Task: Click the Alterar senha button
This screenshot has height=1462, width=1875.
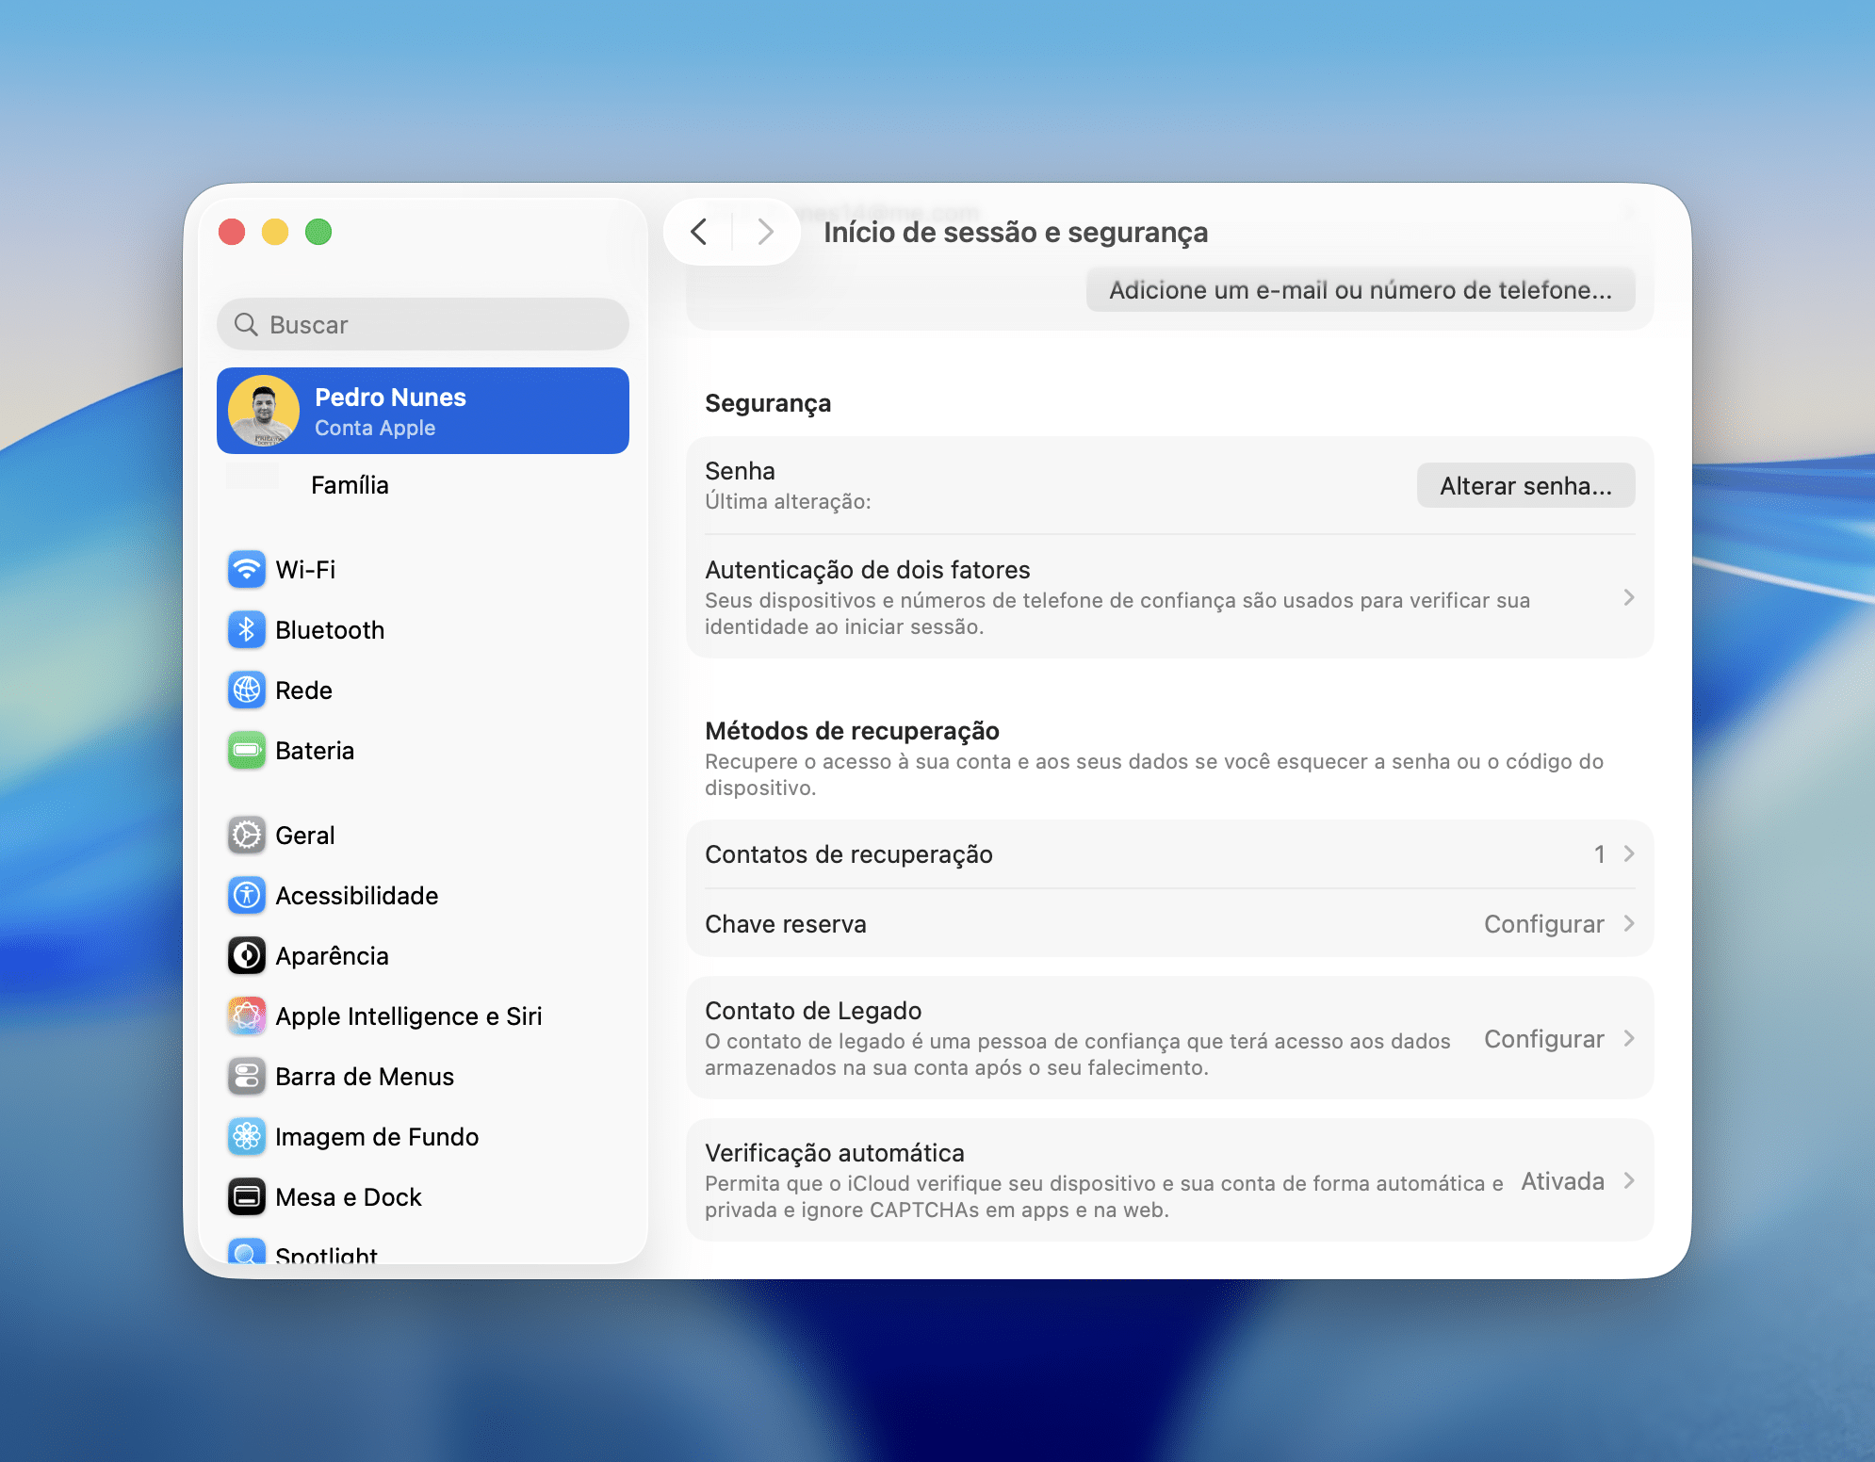Action: coord(1524,485)
